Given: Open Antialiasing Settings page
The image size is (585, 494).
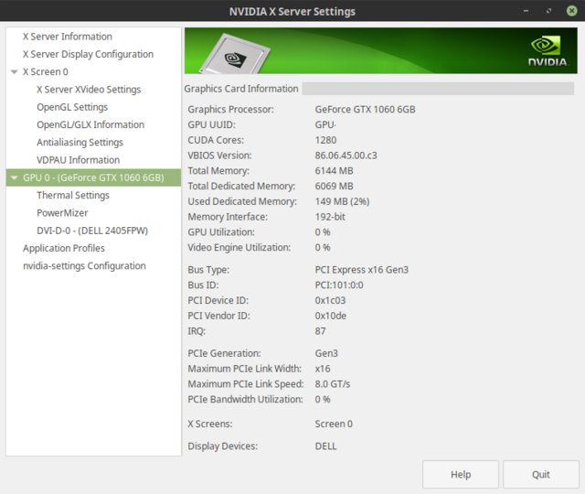Looking at the screenshot, I should click(x=80, y=143).
